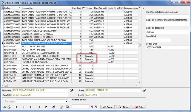Screen dimensions: 191x112
Task: Go to the first record
Action: (16, 107)
